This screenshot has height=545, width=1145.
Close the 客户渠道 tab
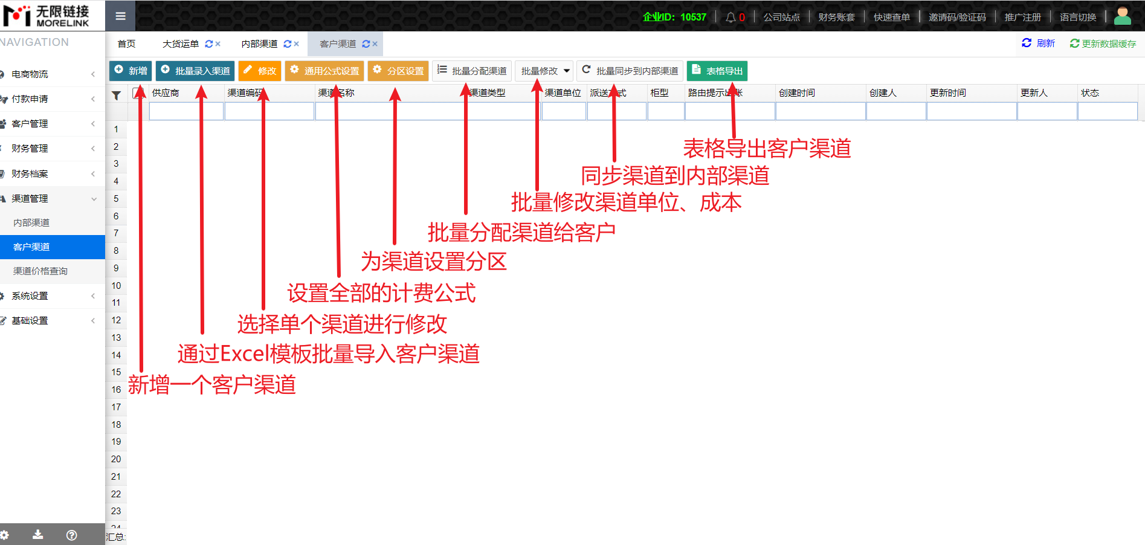375,44
